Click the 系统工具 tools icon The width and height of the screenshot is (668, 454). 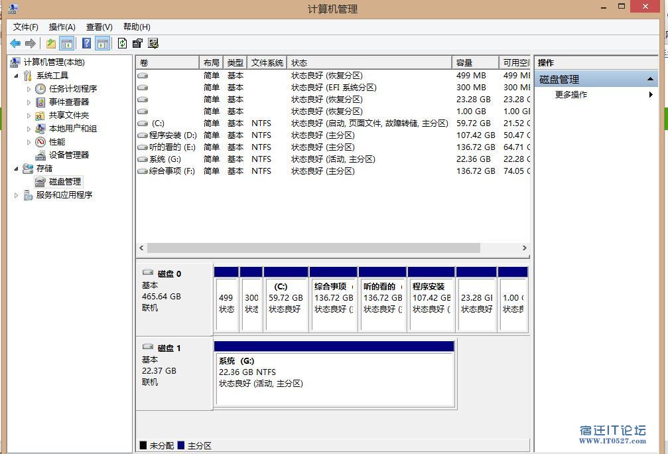(x=28, y=76)
